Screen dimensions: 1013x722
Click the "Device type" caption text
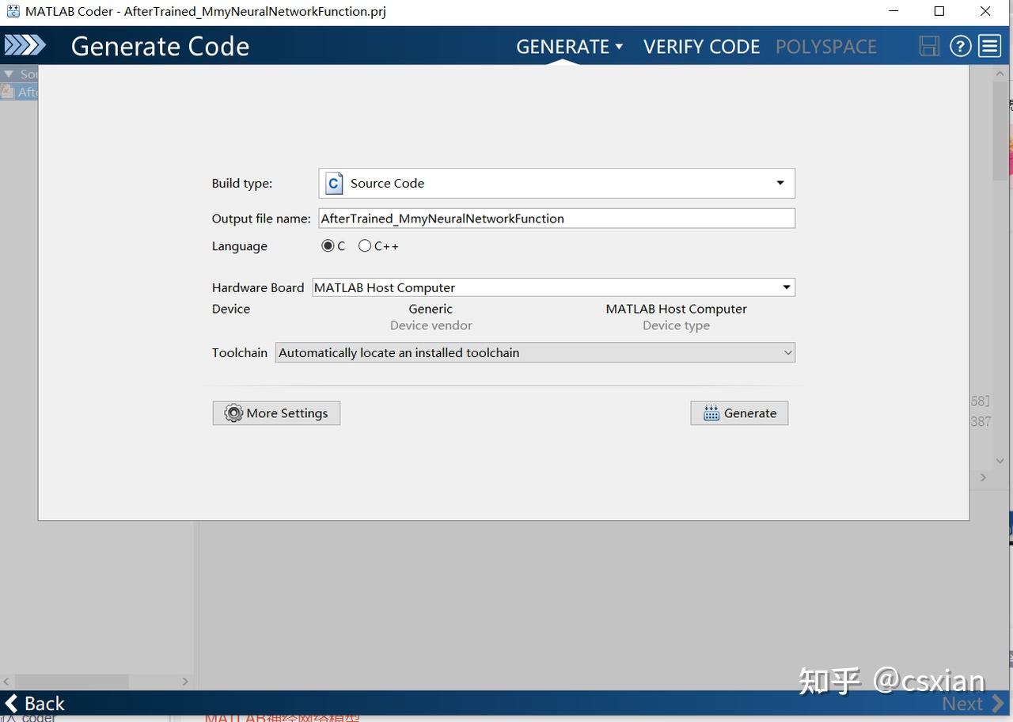[x=677, y=325]
